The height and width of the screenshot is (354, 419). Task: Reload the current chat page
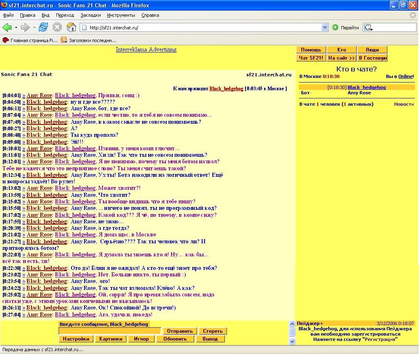coord(43,27)
